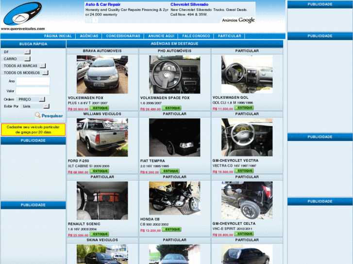Click the BRAVA AUTOMOVEIS agency heading

(102, 51)
